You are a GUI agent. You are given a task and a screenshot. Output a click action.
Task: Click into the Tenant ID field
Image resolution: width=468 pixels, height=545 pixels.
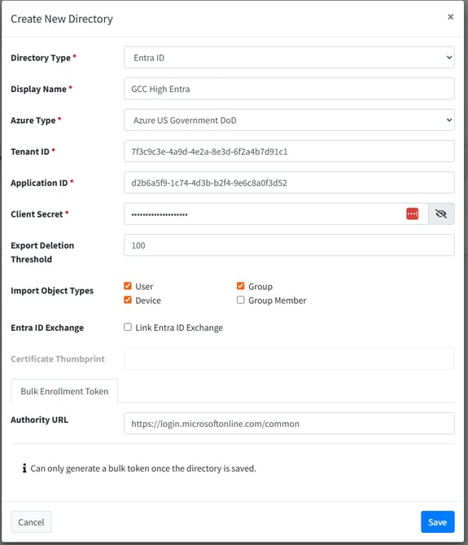[289, 152]
